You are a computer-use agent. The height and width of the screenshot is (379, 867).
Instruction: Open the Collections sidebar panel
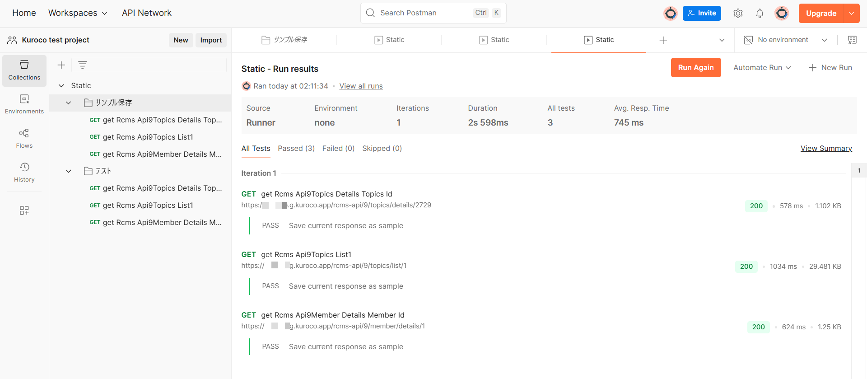[24, 70]
